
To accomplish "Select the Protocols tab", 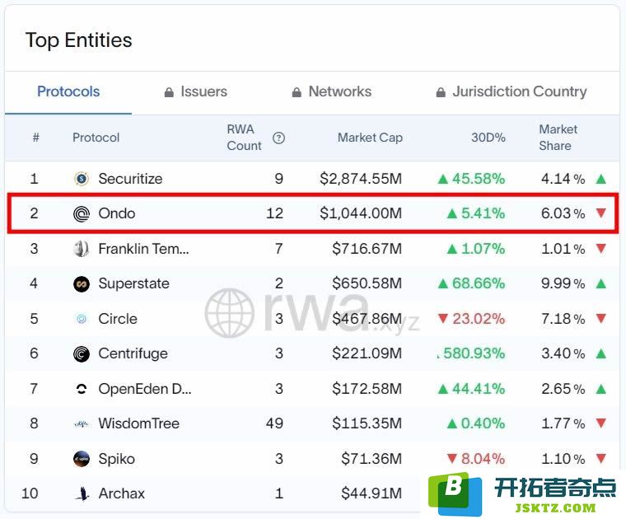I will pos(68,91).
